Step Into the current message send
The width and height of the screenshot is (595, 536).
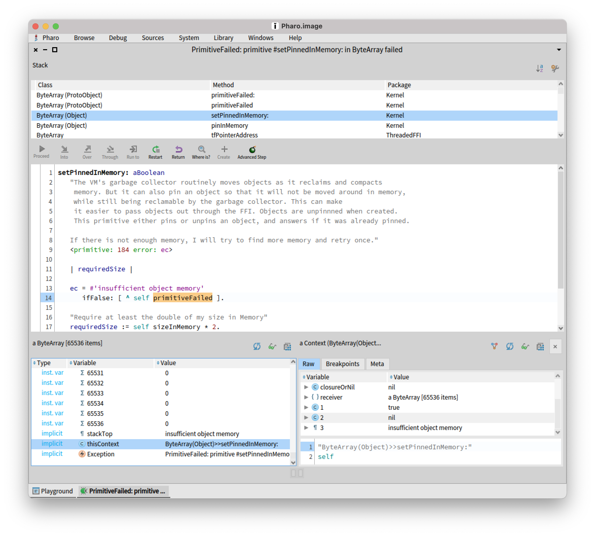pyautogui.click(x=64, y=149)
